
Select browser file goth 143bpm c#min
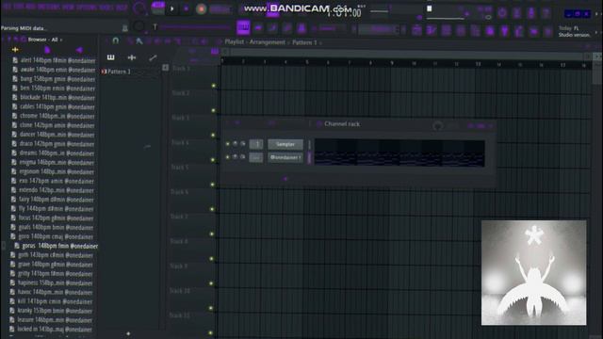pyautogui.click(x=53, y=255)
